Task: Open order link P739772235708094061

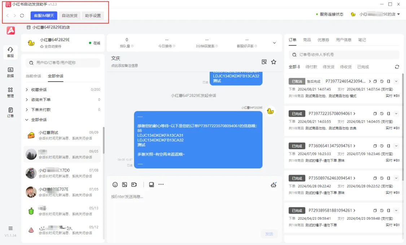Action: 332,113
